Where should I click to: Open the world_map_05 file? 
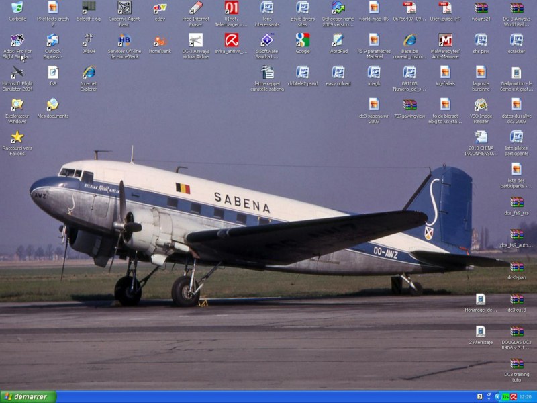tap(374, 7)
